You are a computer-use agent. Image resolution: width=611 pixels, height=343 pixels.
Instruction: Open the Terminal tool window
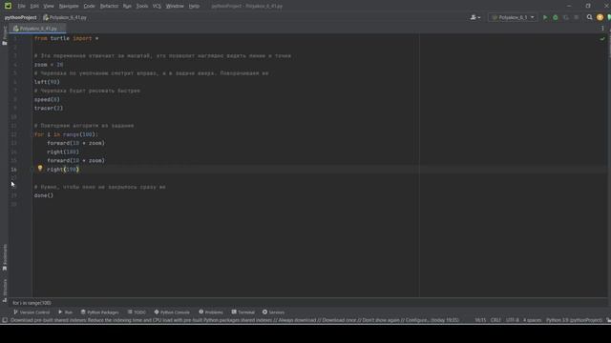point(242,312)
